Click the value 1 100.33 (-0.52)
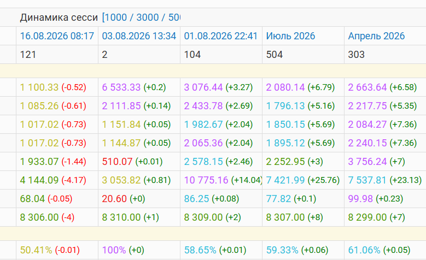 pyautogui.click(x=53, y=87)
